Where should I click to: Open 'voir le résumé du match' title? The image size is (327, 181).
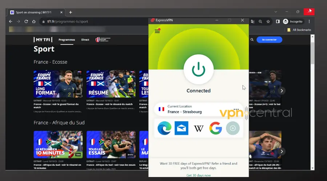click(109, 104)
